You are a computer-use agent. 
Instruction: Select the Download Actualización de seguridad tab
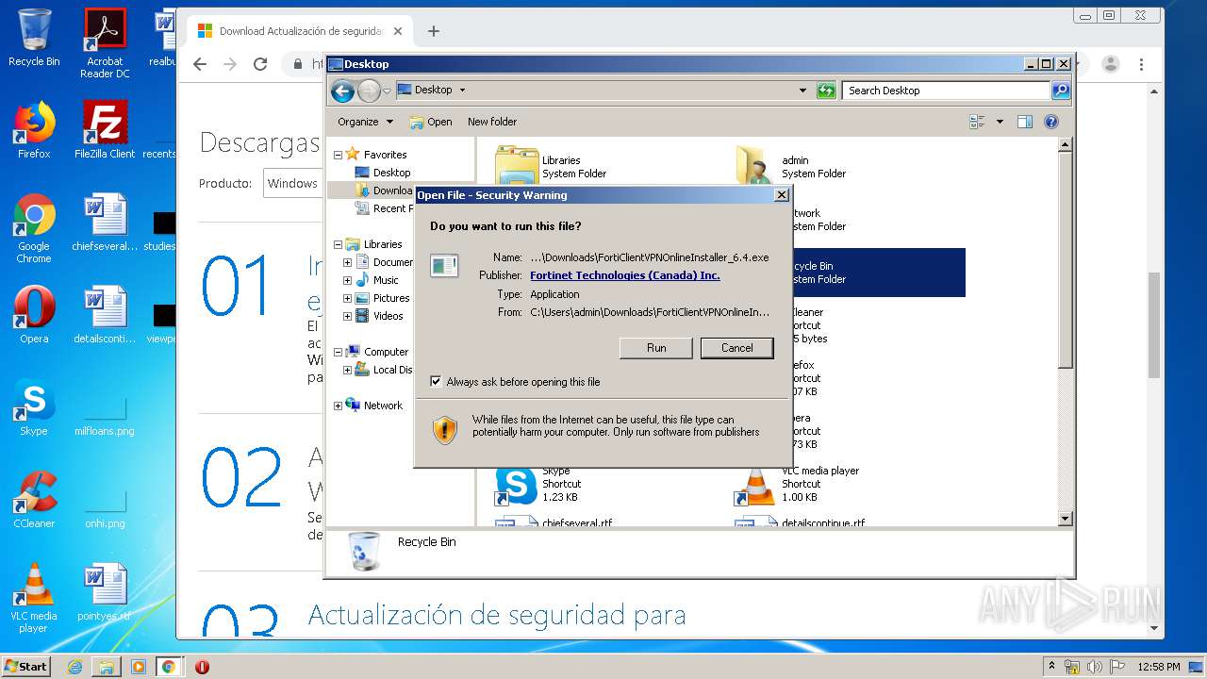298,31
